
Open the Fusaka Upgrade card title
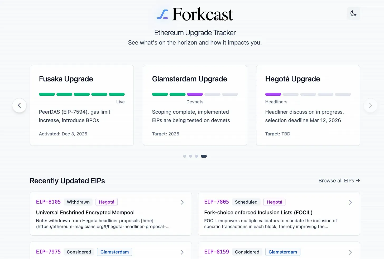[x=66, y=79]
